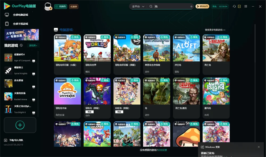
Task: Clear the search box with the x icon
Action: click(191, 7)
